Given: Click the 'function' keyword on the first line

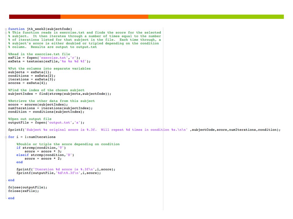Looking at the screenshot, I should [16, 29].
